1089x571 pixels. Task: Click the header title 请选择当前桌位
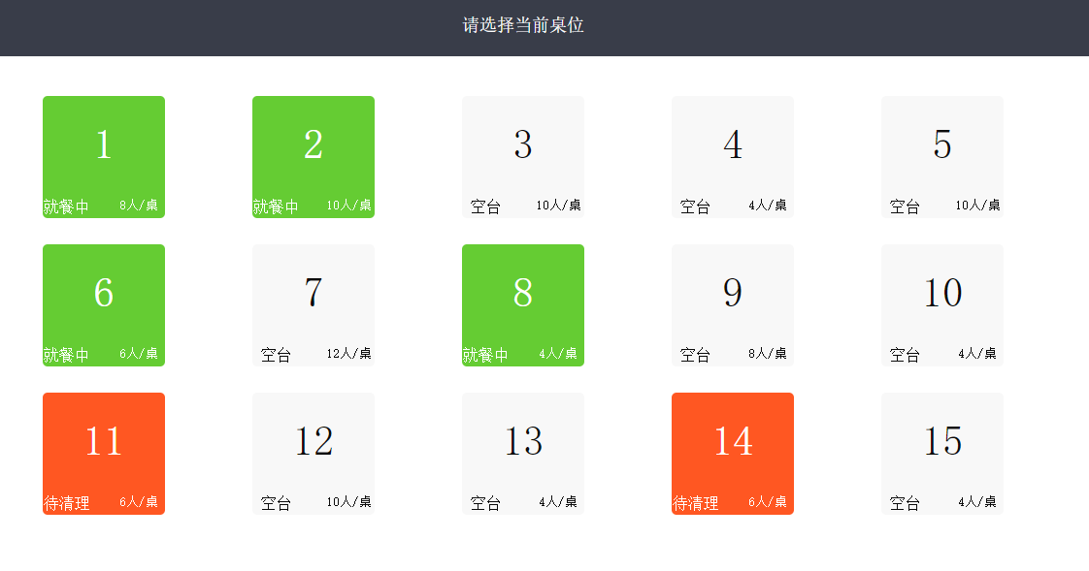(x=523, y=25)
